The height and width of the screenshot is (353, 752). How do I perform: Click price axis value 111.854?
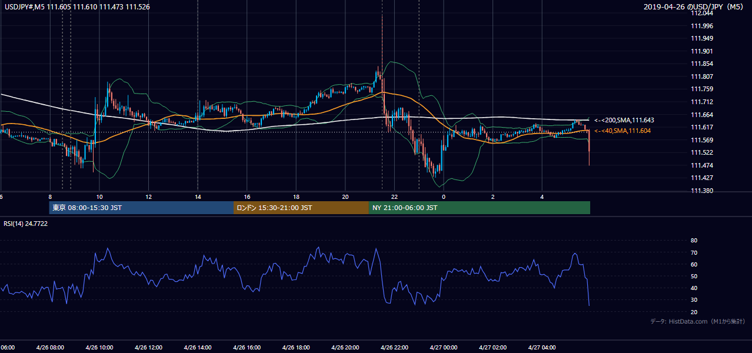[701, 64]
